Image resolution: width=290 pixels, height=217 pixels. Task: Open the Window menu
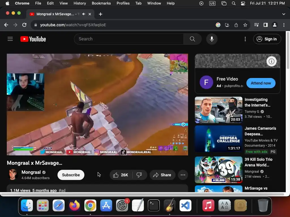(154, 3)
